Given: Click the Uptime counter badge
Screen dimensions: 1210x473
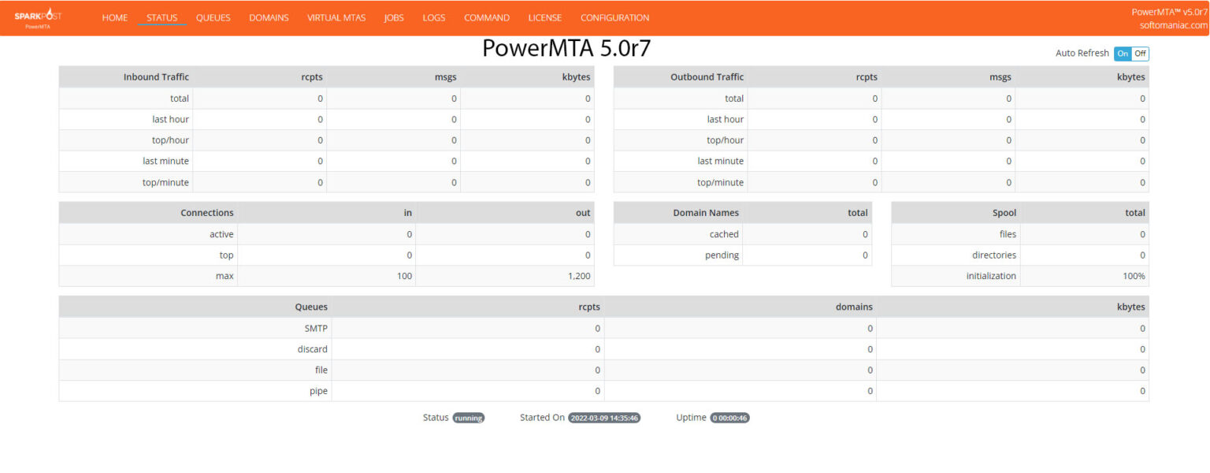Looking at the screenshot, I should (729, 418).
